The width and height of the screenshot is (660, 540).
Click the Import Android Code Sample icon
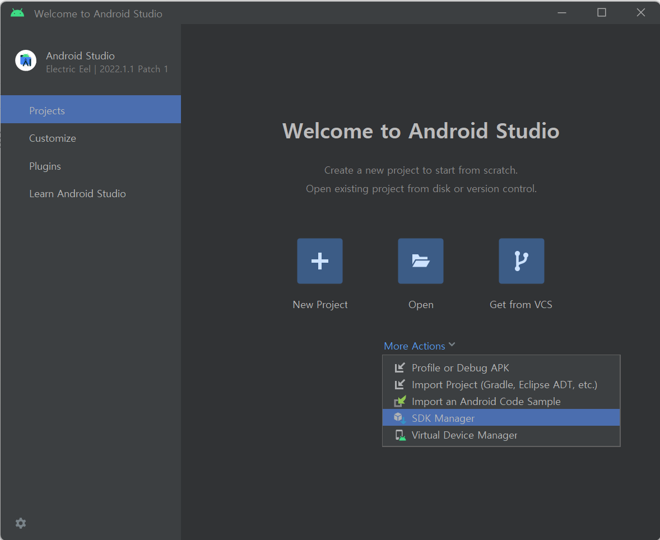400,402
